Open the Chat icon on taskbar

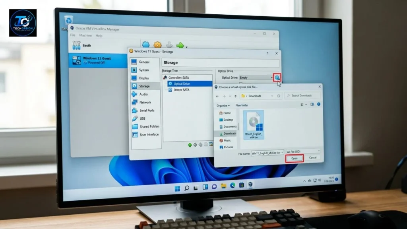[214, 186]
